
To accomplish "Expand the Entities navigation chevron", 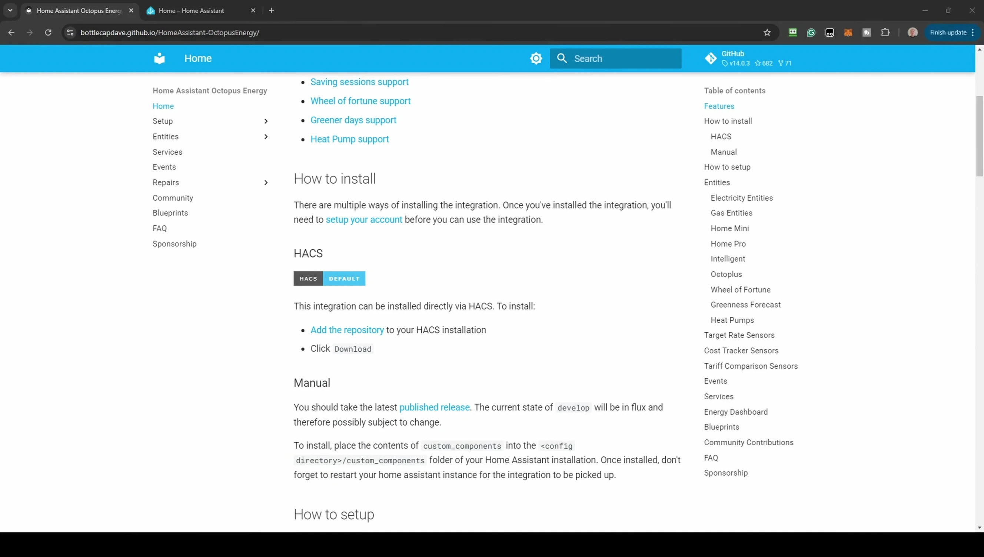I will coord(266,137).
